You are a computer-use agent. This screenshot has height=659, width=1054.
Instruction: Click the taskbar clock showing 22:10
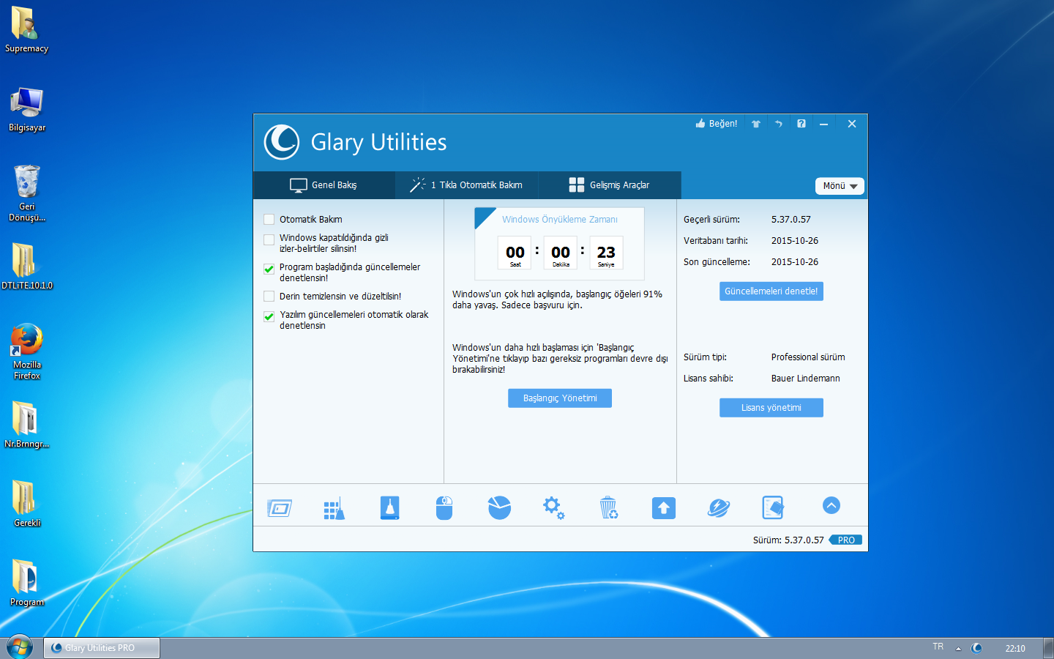pyautogui.click(x=1015, y=648)
